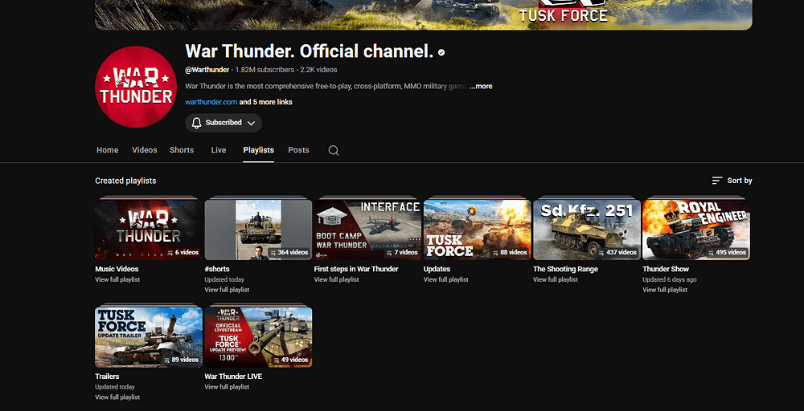Switch to the Videos tab
Image resolution: width=804 pixels, height=411 pixels.
[x=145, y=150]
